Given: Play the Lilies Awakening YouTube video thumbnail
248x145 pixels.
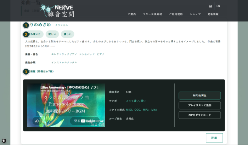Looking at the screenshot, I should click(x=66, y=105).
